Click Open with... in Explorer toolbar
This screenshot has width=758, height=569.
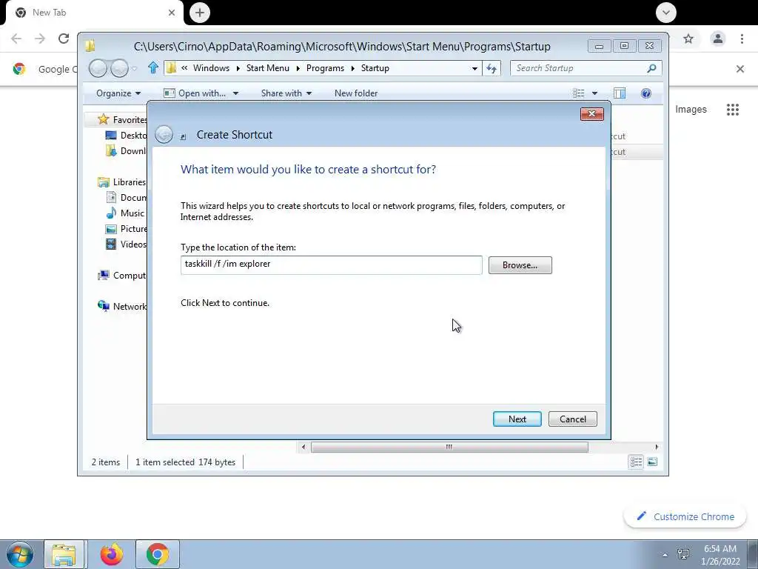195,93
